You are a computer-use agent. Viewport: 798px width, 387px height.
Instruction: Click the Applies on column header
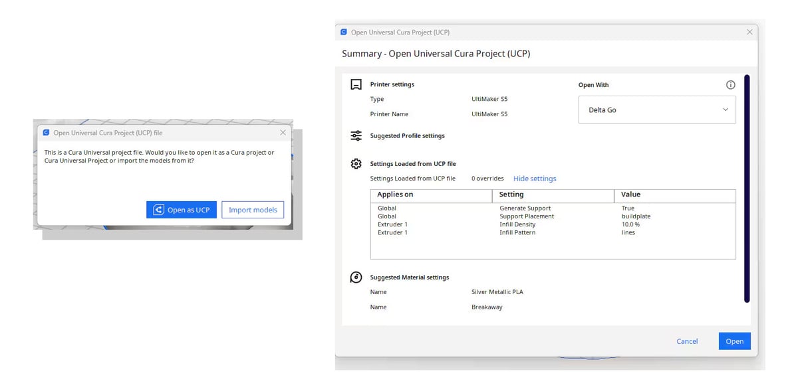[x=431, y=195]
